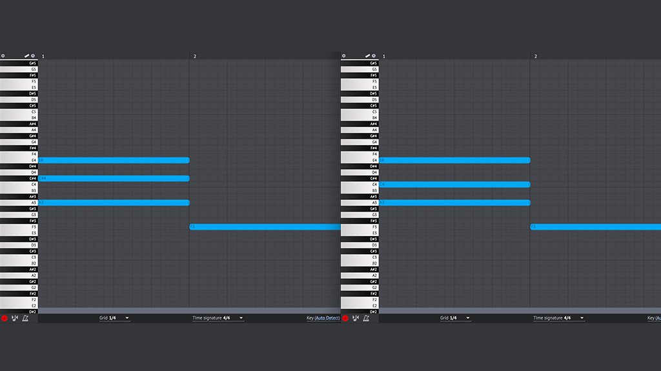Play the F#4 key on right piano keyboard
The image size is (661, 371).
tap(360, 148)
